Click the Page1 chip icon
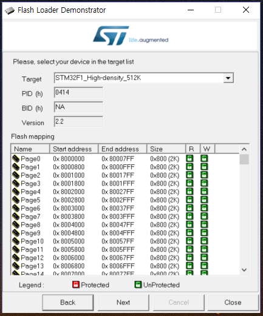Viewport: 263px width, 316px height. coord(16,167)
